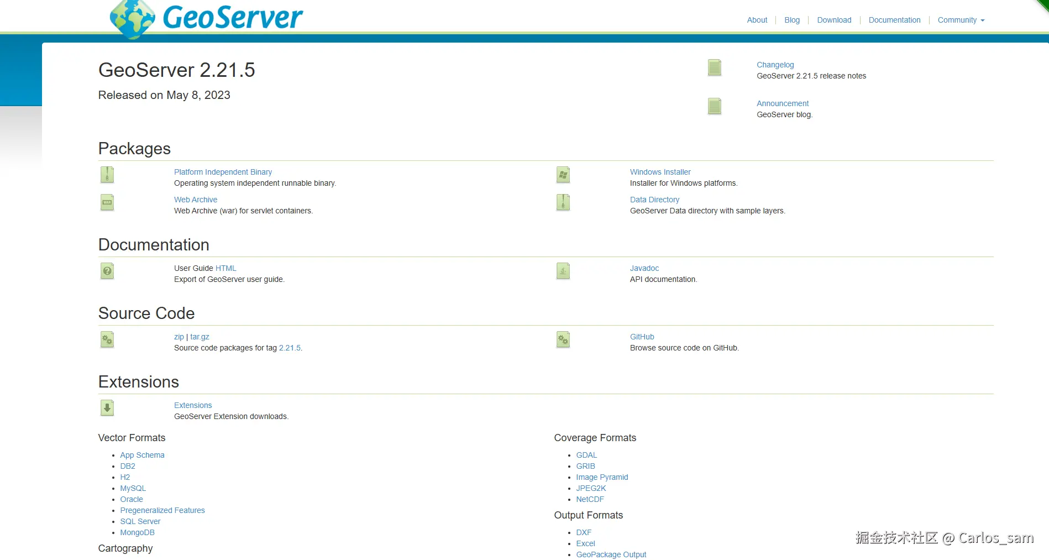Click the Extensions download arrow icon
Screen dimensions: 1049x560
[107, 408]
